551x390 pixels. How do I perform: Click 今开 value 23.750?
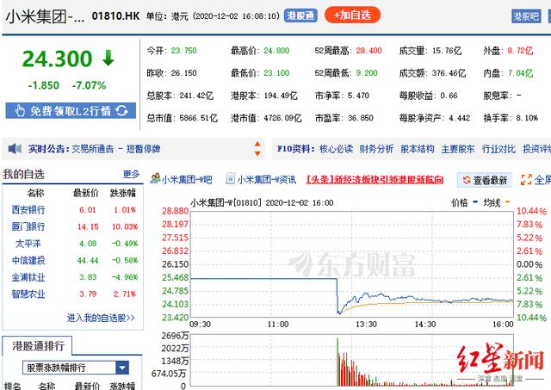[x=183, y=51]
